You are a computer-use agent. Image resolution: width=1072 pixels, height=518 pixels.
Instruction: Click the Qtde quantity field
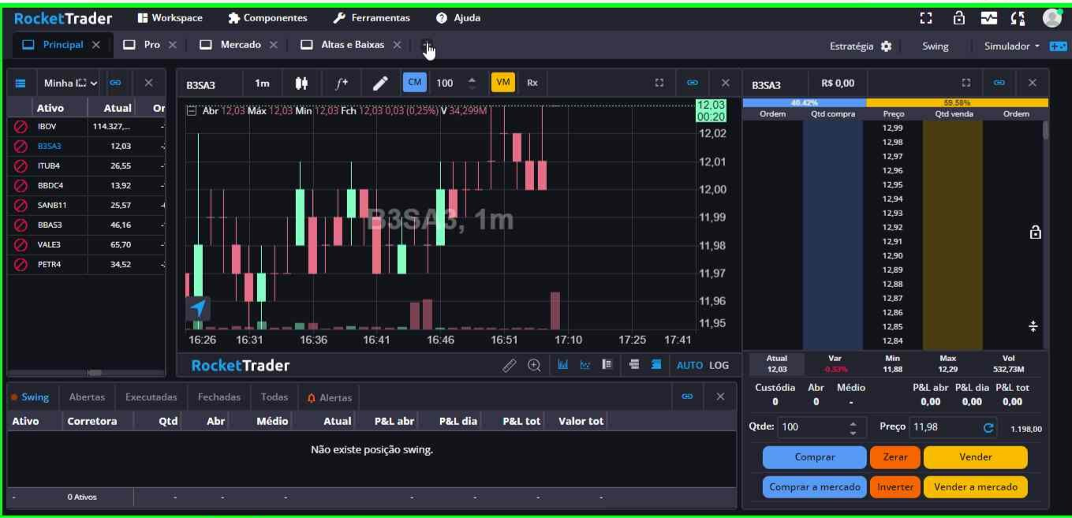817,427
